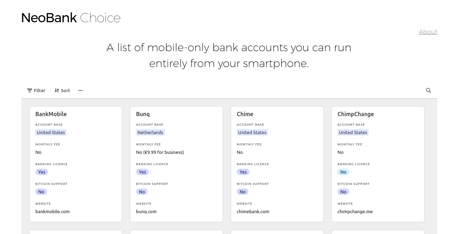Click ChimpChange's banking licence No badge
Viewport: 458px width, 234px height.
[x=343, y=172]
